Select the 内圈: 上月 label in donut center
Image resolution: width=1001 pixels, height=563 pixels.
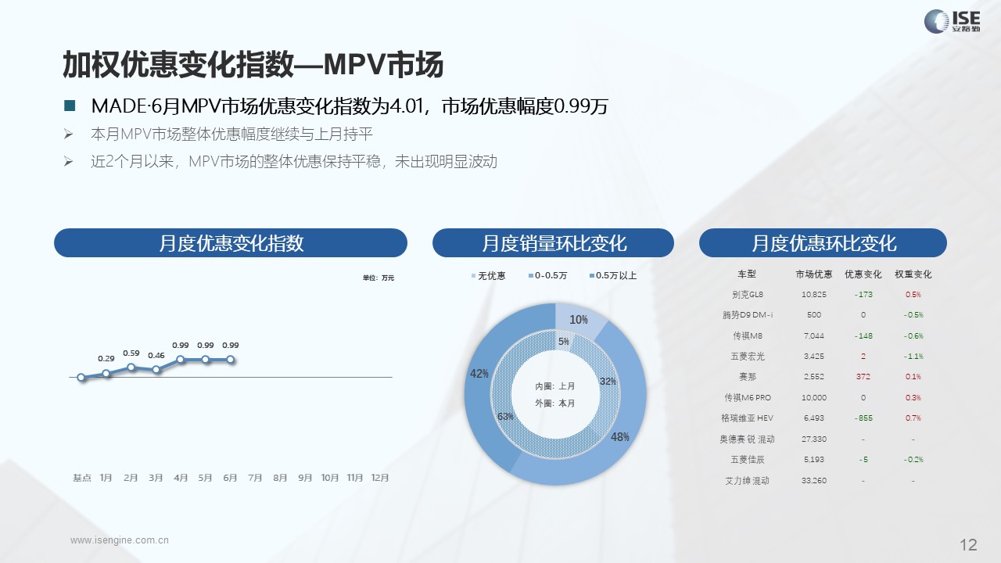click(555, 386)
